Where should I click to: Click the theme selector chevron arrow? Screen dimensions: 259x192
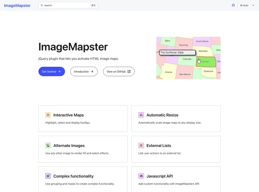point(253,5)
